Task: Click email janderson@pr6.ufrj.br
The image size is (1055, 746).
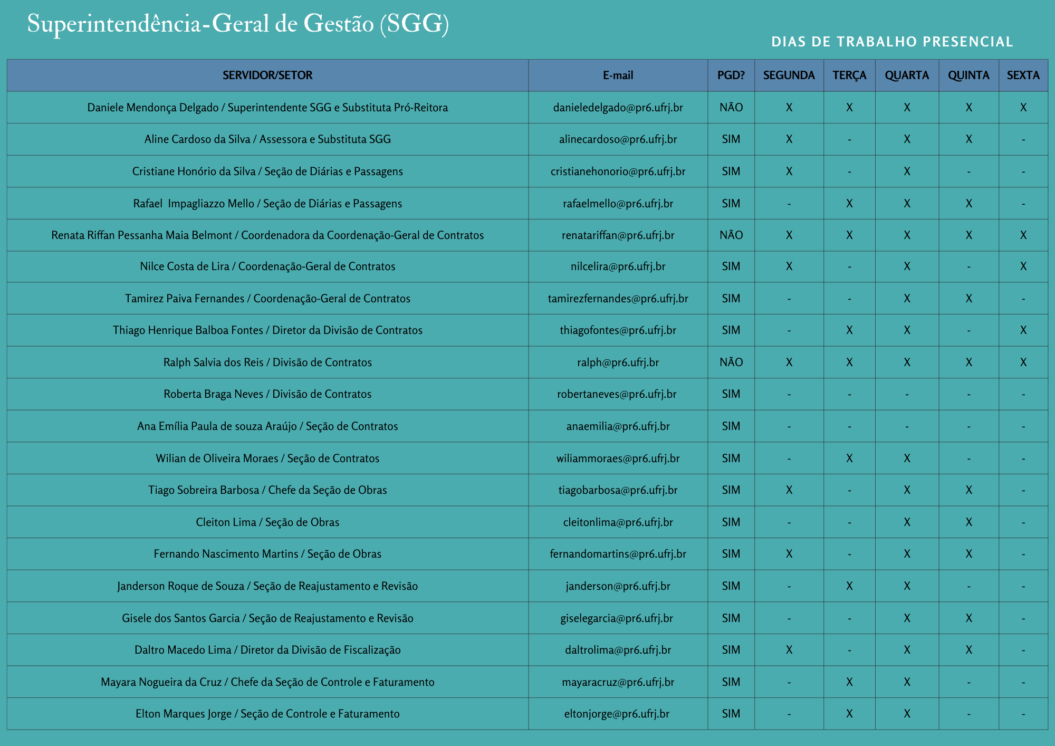Action: click(x=618, y=586)
